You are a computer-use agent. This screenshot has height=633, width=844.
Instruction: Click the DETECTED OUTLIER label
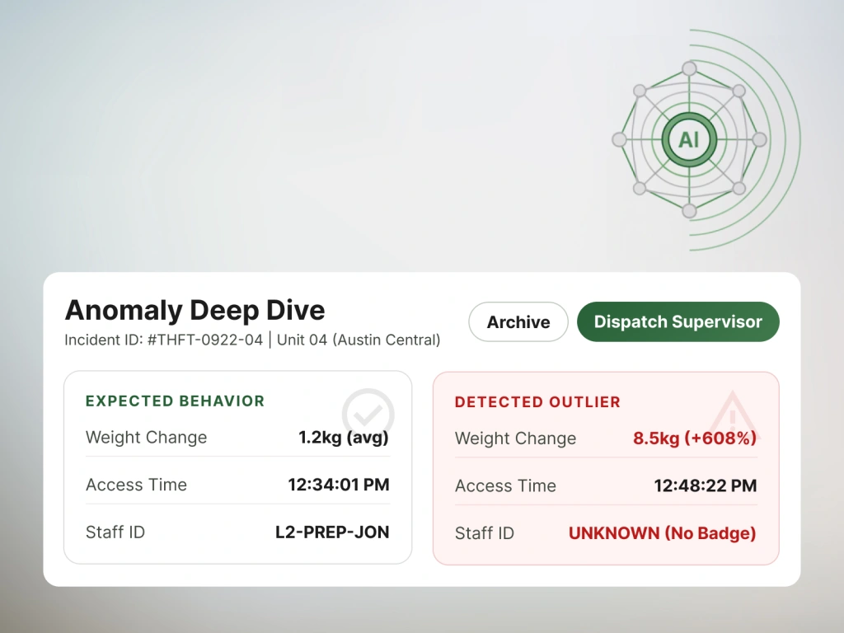(537, 402)
